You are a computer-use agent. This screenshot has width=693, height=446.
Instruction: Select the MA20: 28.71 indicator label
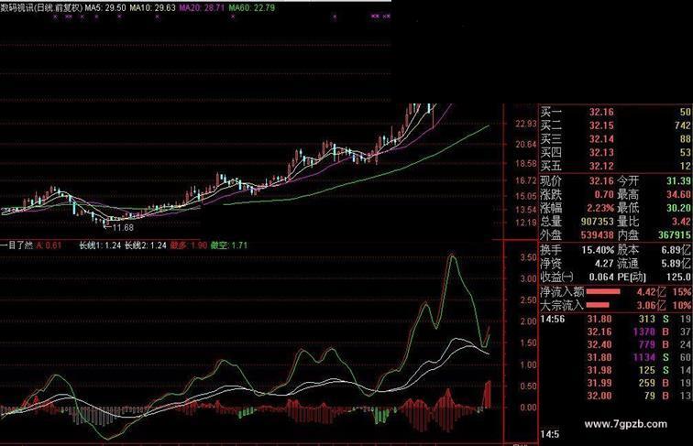(202, 8)
